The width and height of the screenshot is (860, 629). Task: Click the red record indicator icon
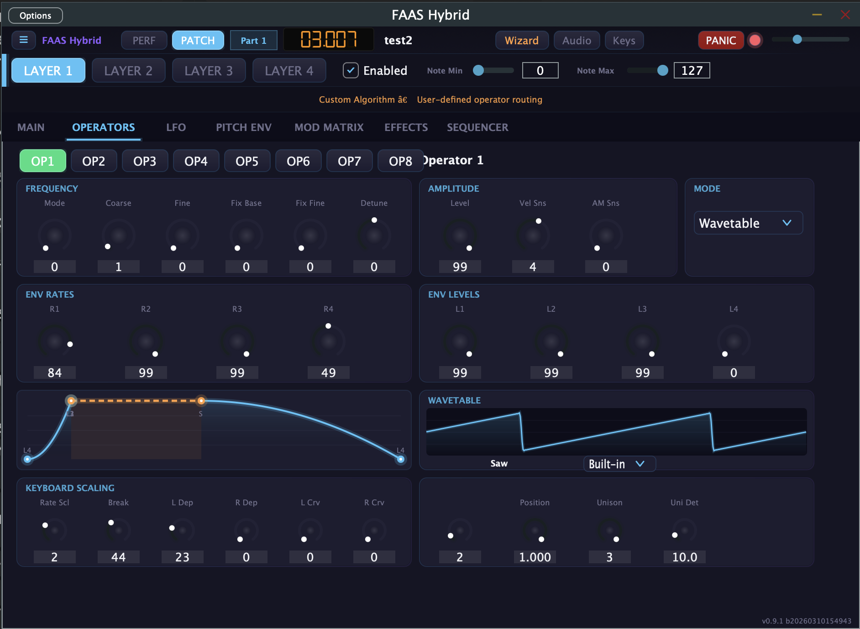[x=755, y=40]
